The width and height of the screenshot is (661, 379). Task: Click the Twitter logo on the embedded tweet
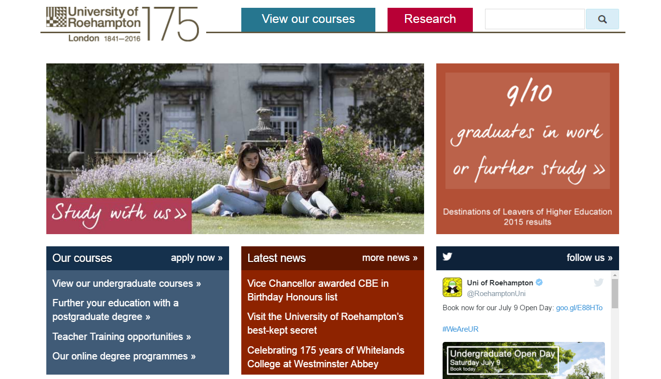[x=598, y=282]
